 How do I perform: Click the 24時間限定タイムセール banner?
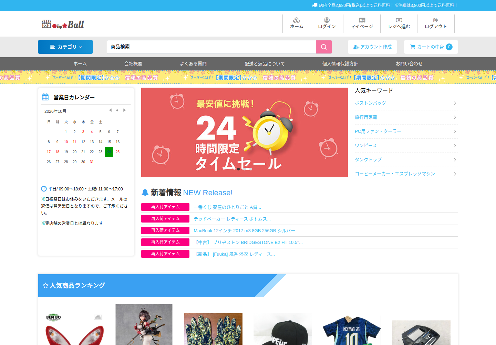click(x=245, y=132)
